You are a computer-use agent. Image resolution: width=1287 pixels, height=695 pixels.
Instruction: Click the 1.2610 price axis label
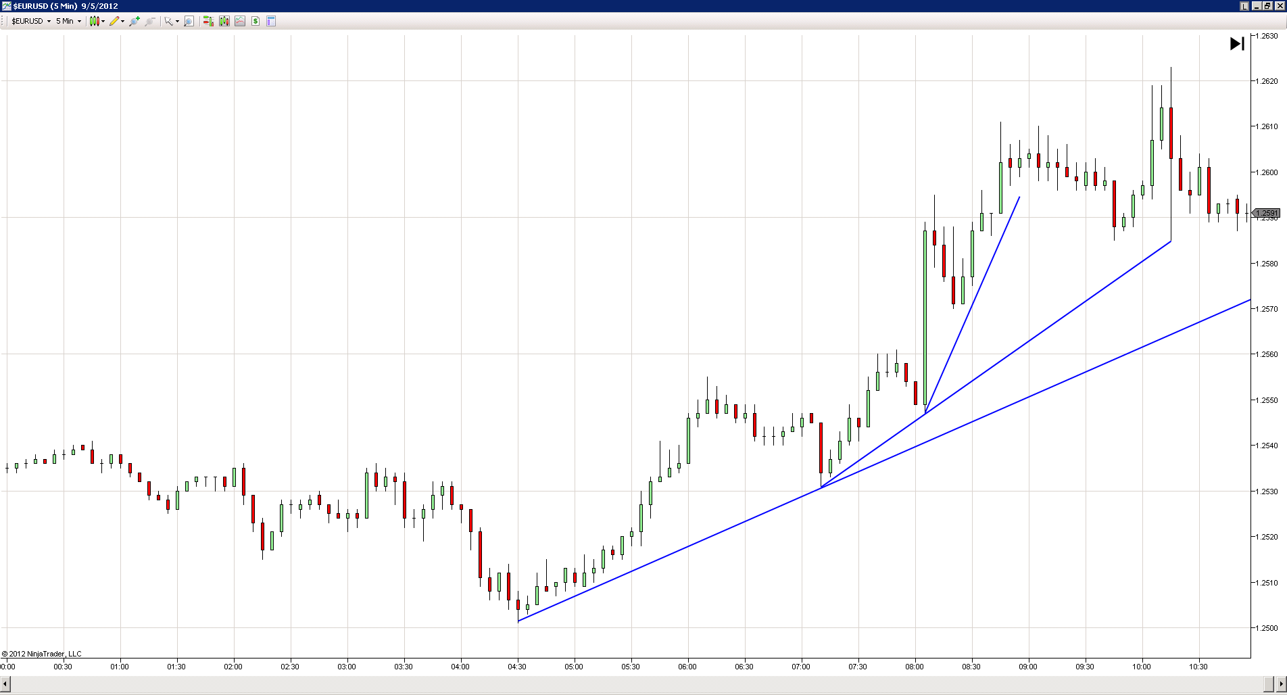click(x=1267, y=126)
